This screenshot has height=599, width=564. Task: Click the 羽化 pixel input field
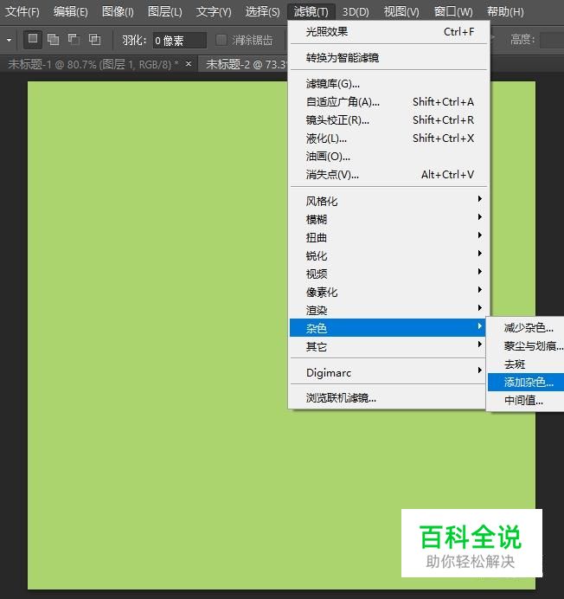pyautogui.click(x=179, y=40)
